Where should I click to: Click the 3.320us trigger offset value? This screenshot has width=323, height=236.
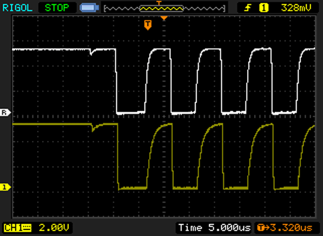tap(292, 228)
